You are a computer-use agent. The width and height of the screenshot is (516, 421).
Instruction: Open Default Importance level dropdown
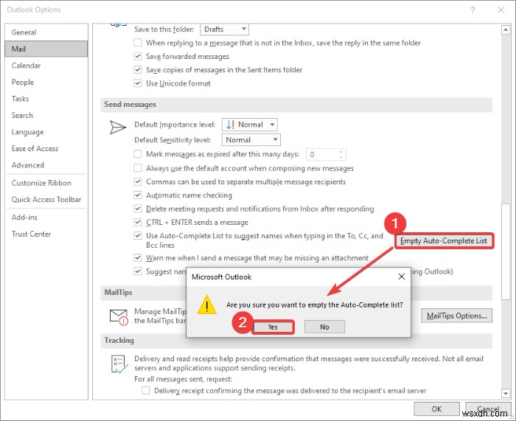[x=249, y=125]
